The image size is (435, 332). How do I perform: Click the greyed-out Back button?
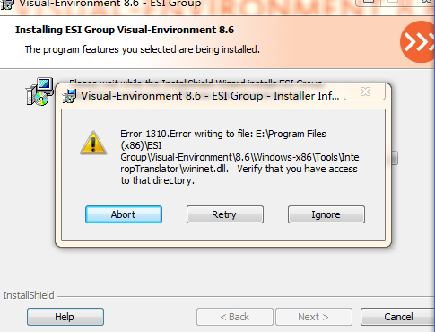coord(235,317)
